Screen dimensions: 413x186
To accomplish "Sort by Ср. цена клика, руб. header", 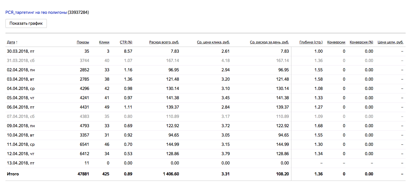I will pos(213,42).
